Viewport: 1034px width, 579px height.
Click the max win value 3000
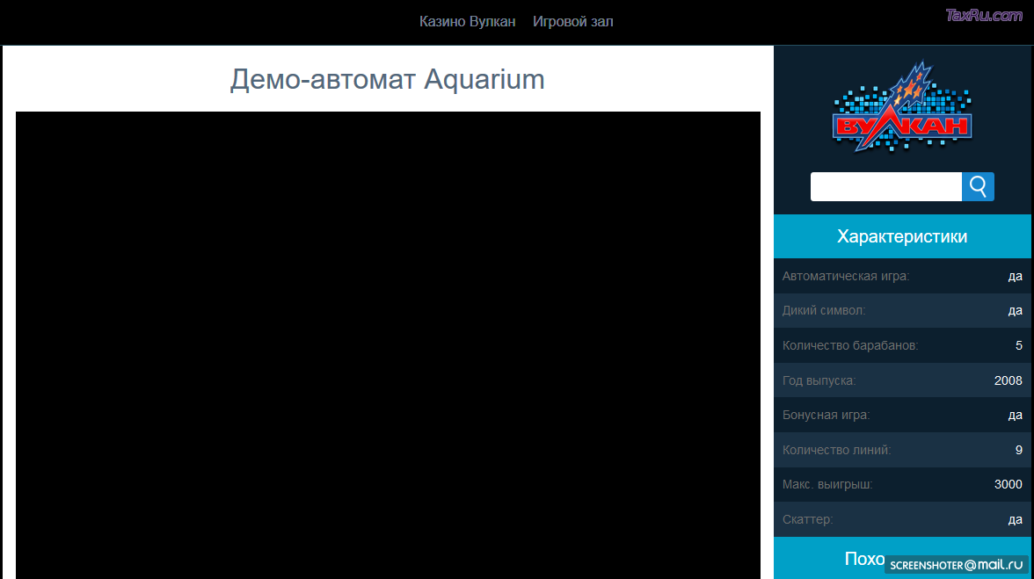coord(1008,484)
